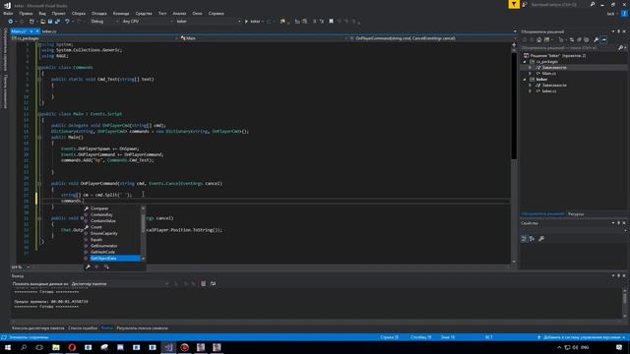Open the Сборка menu

79,13
